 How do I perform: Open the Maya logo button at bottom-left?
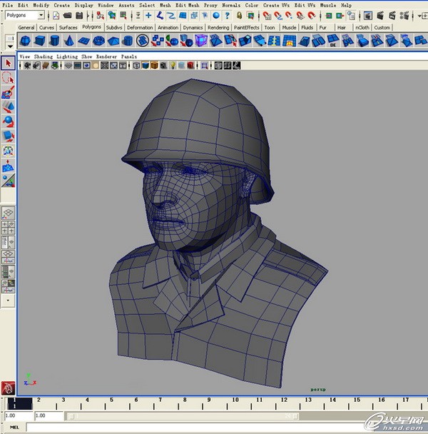click(8, 388)
